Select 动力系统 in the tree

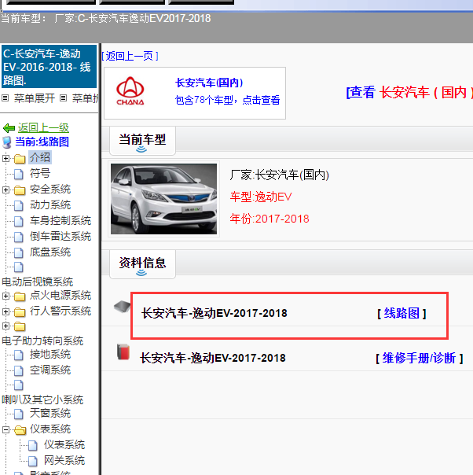pyautogui.click(x=50, y=204)
